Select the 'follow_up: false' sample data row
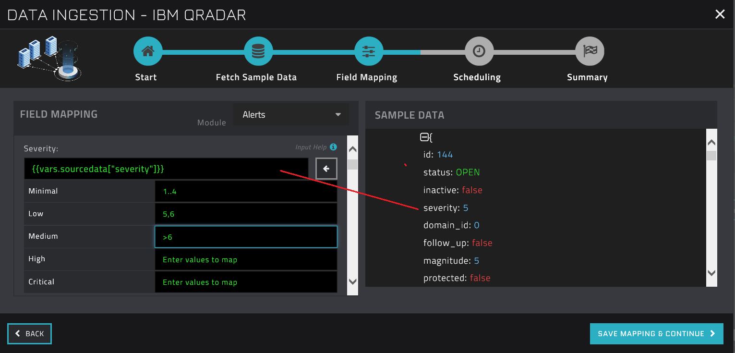 [458, 243]
